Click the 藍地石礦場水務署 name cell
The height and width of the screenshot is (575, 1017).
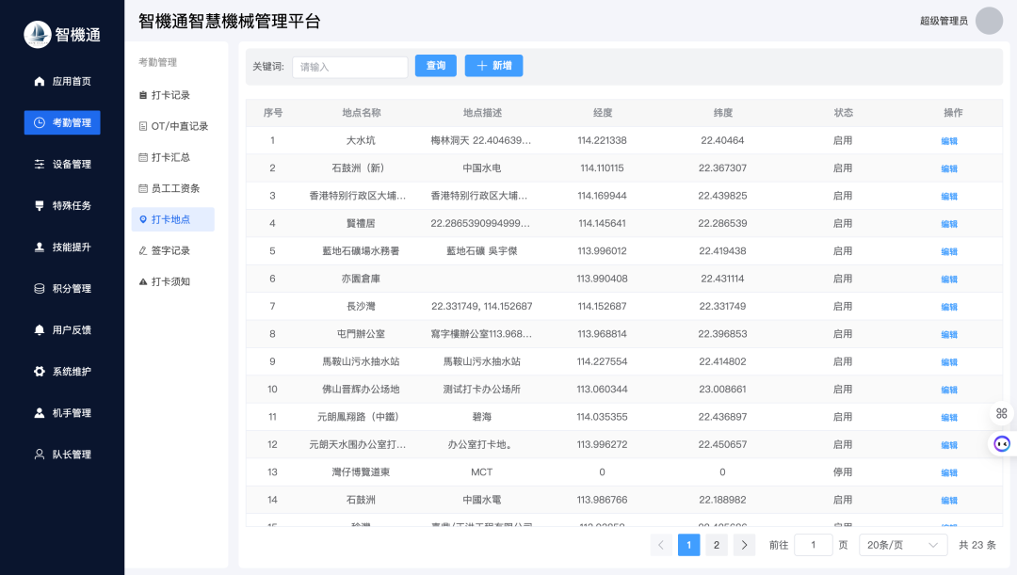click(361, 251)
